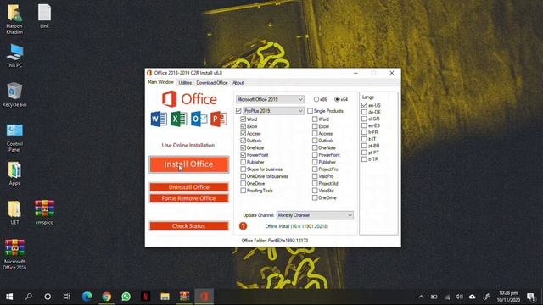Switch to WinRAR taskbar window
The height and width of the screenshot is (305, 543).
tap(185, 297)
